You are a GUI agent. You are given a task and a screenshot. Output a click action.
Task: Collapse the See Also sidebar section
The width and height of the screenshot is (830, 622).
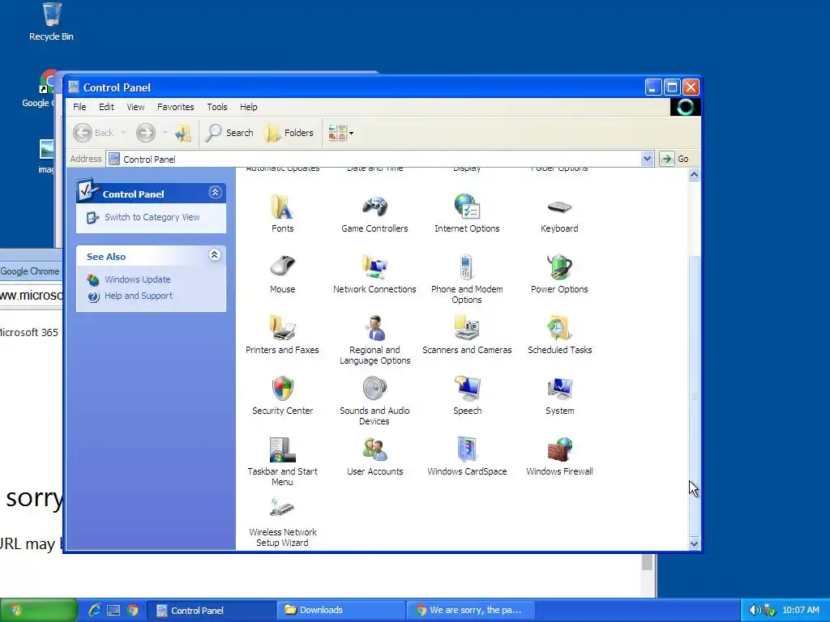(x=214, y=255)
